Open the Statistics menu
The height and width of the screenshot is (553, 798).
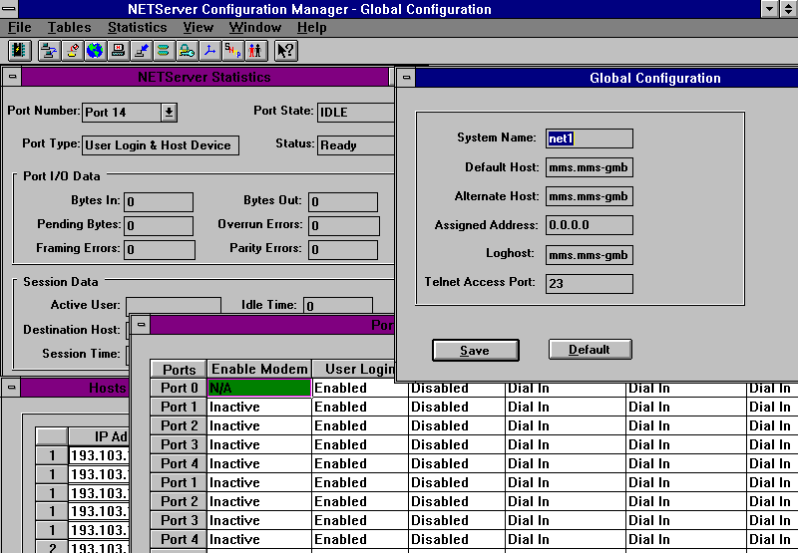click(138, 27)
